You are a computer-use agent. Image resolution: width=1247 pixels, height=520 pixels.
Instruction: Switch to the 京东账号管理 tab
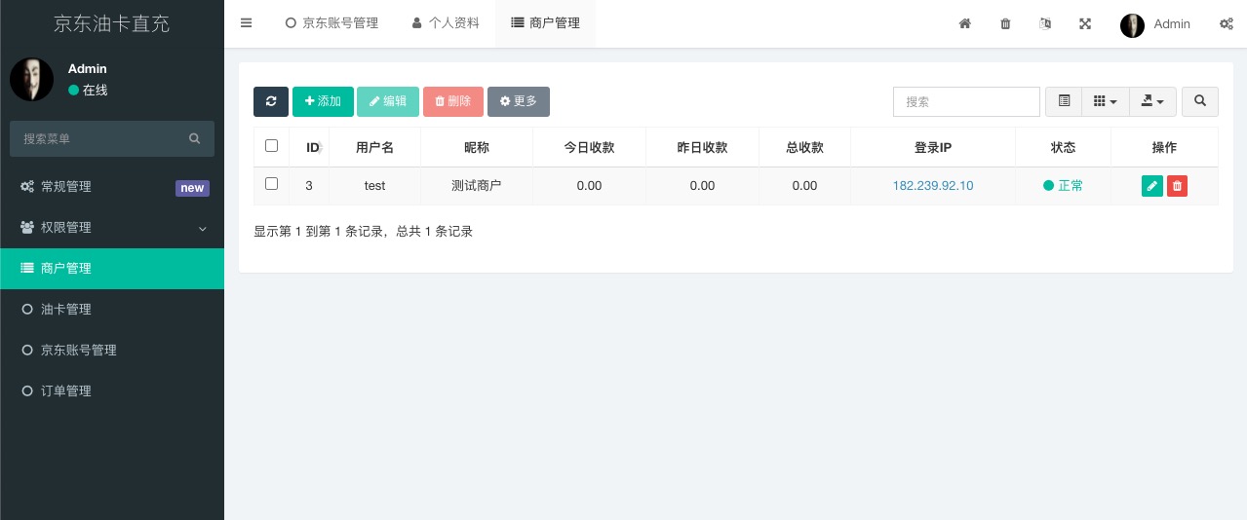click(331, 23)
